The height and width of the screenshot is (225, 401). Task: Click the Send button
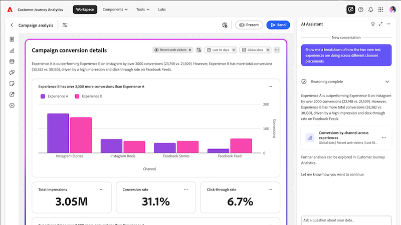click(x=278, y=25)
